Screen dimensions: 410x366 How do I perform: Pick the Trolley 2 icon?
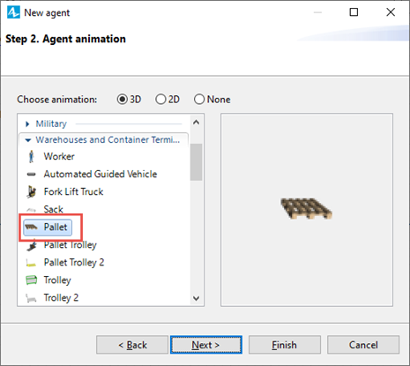pos(31,298)
